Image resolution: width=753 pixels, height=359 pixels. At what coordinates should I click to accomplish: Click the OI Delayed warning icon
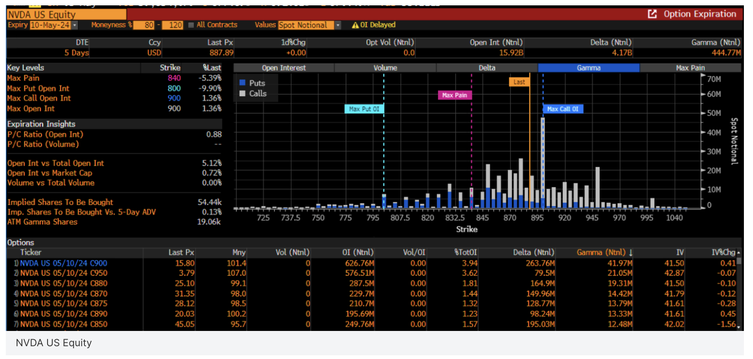pyautogui.click(x=355, y=25)
